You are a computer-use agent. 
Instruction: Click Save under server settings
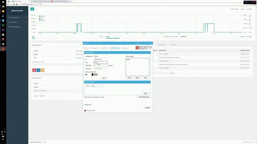(104, 78)
